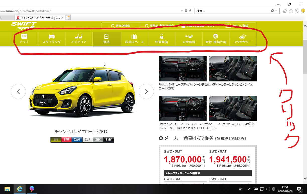Screen dimensions: 307x194
Task: Open Favorites with the star icon
Action: [291, 11]
